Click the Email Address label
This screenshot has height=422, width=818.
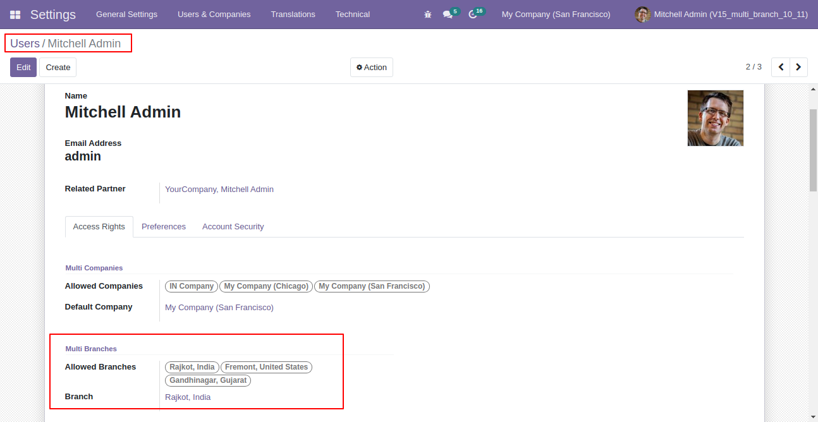93,143
